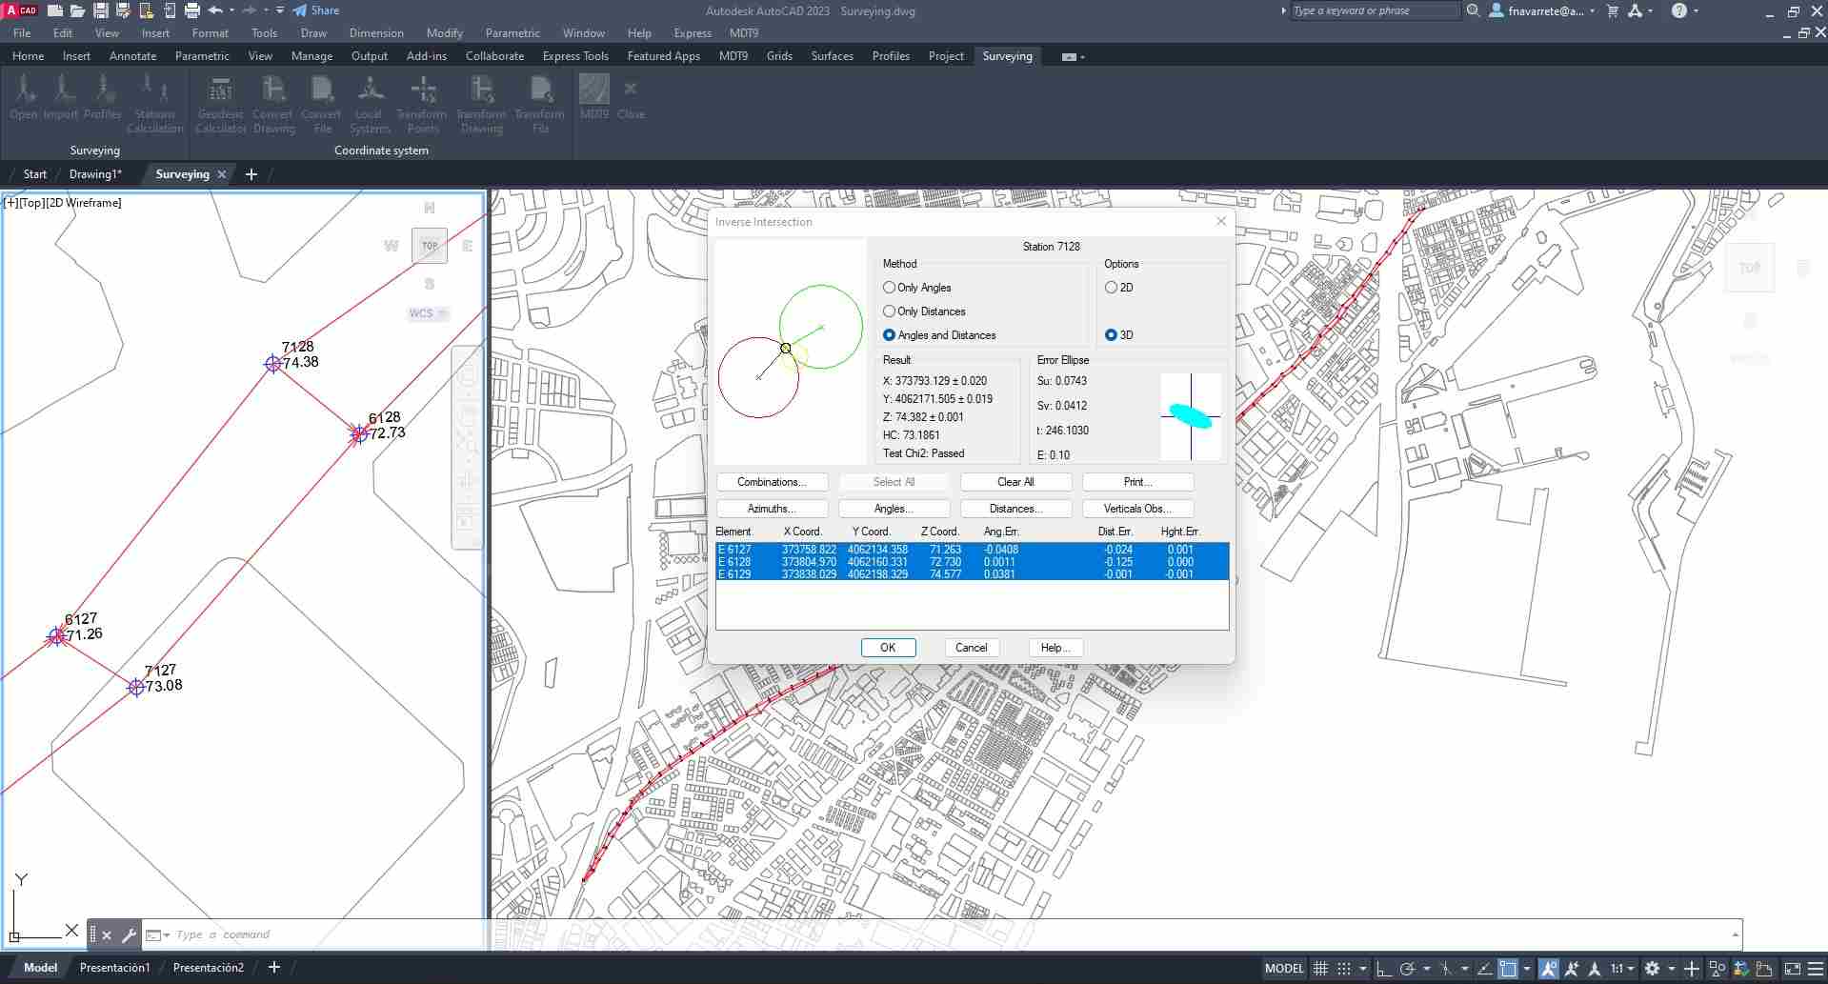This screenshot has width=1828, height=984.
Task: Switch to the Surfaces ribbon tab
Action: coord(832,56)
